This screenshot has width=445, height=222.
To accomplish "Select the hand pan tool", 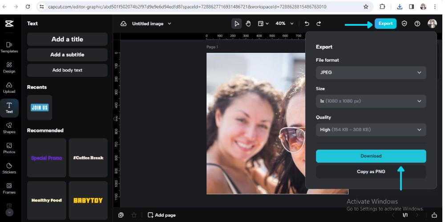I will pyautogui.click(x=248, y=24).
